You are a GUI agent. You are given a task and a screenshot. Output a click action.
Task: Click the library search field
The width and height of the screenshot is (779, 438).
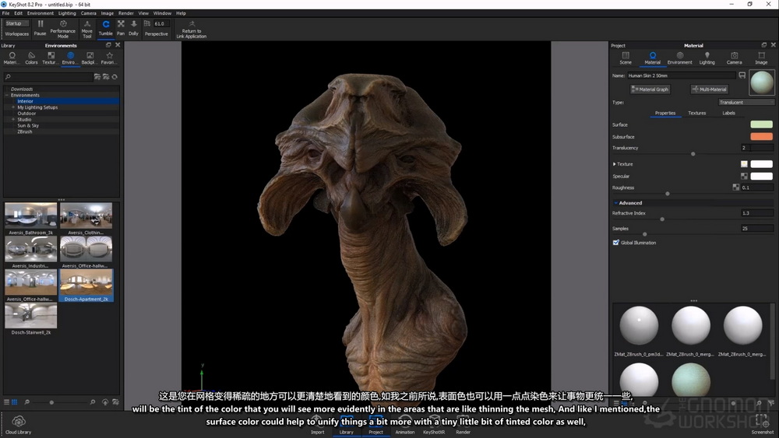[x=48, y=77]
